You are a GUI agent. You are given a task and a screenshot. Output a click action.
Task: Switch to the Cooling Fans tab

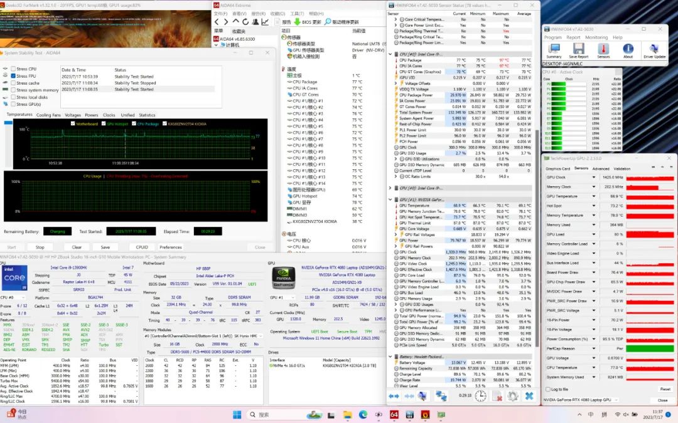coord(48,115)
